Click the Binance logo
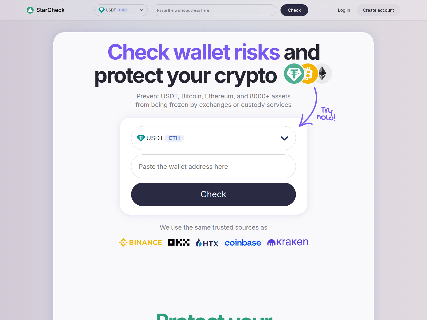This screenshot has height=320, width=427. (x=140, y=242)
